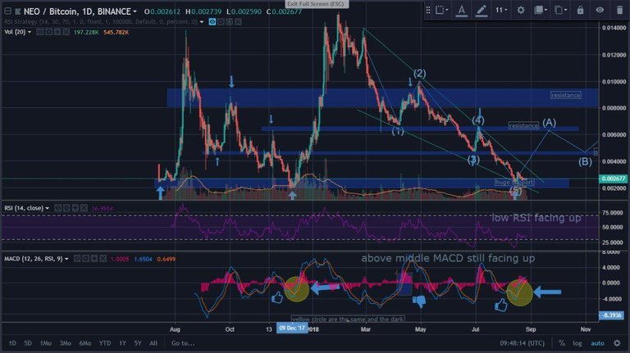Expand NEO / Bitcoin symbol dropdown arrow
This screenshot has width=630, height=353.
(x=135, y=11)
